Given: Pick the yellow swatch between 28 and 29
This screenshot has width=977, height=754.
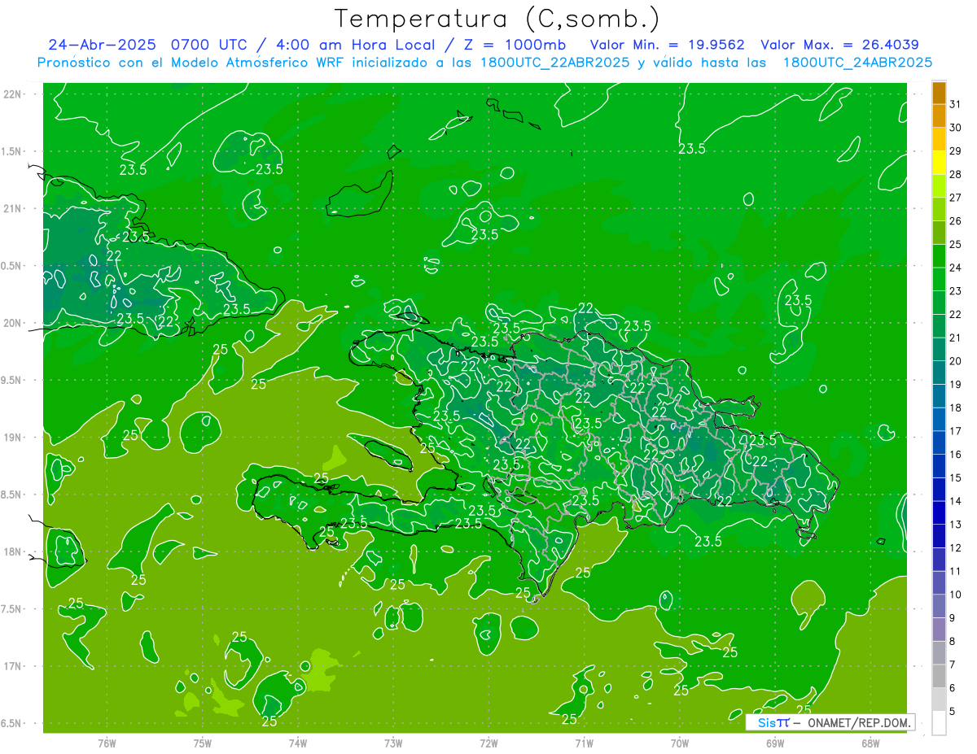Looking at the screenshot, I should coord(939,163).
